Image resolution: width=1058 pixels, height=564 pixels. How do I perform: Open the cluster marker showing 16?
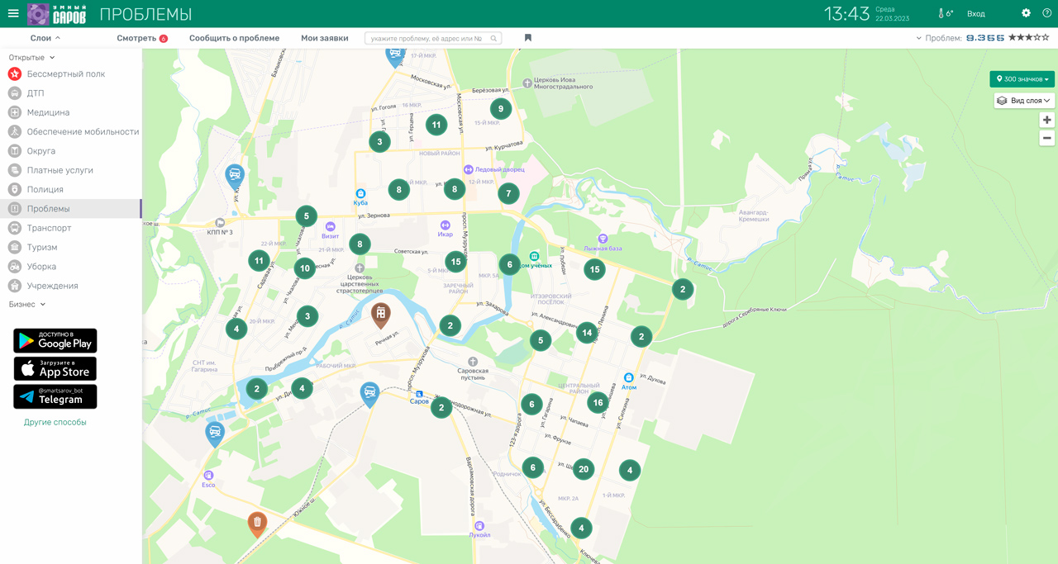coord(598,403)
